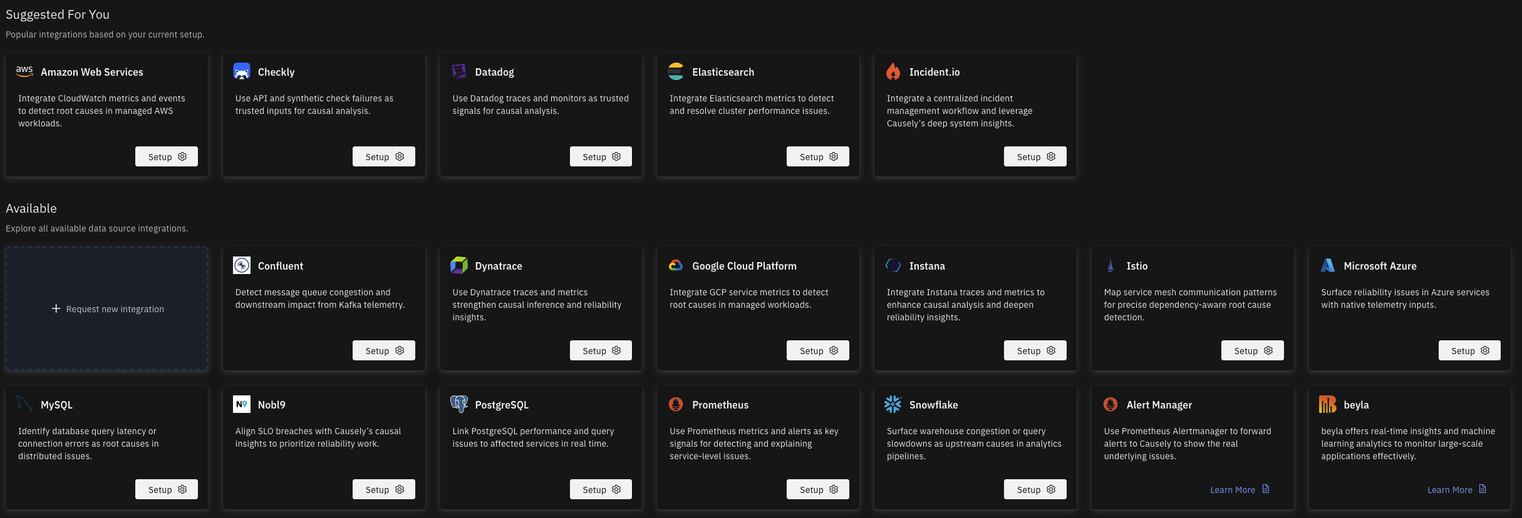Image resolution: width=1522 pixels, height=518 pixels.
Task: Click the Datadog card title
Action: pos(495,72)
